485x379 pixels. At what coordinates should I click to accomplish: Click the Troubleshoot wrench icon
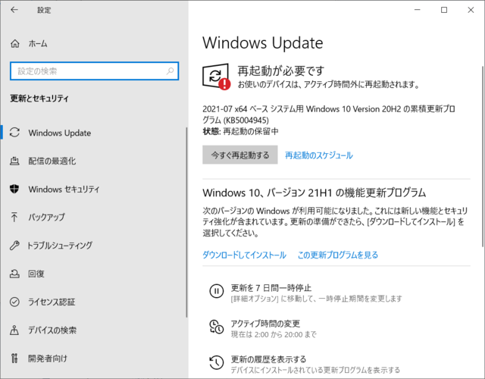tap(14, 246)
